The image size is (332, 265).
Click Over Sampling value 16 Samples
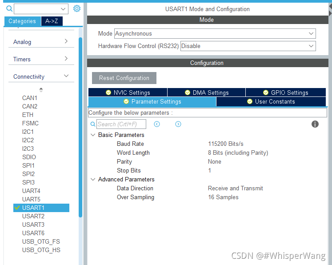pyautogui.click(x=223, y=197)
